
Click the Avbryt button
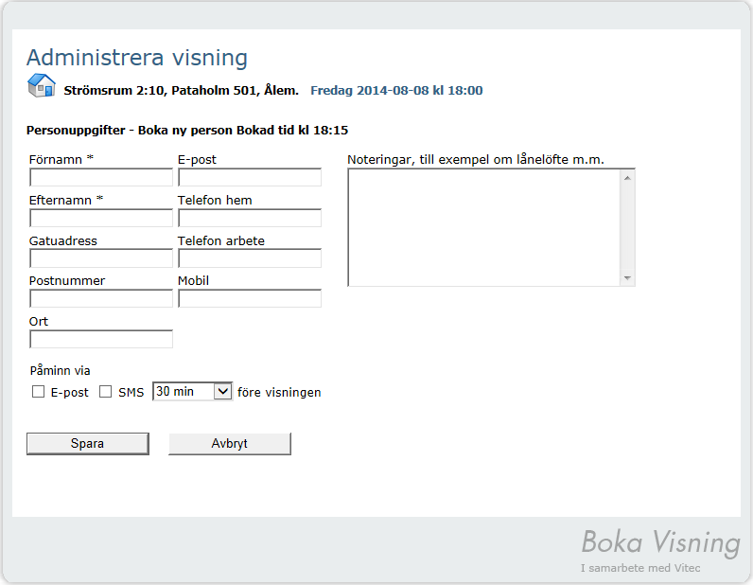pyautogui.click(x=230, y=443)
